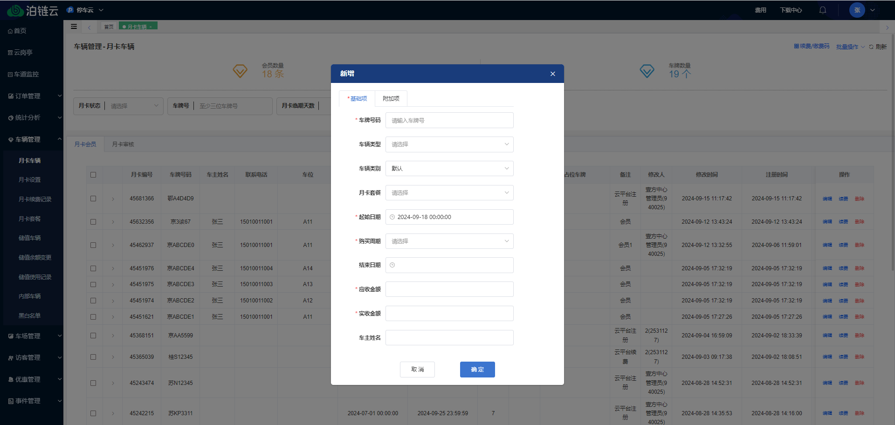Close the 月卡车辆 tab with its x
This screenshot has height=425, width=895.
point(151,27)
